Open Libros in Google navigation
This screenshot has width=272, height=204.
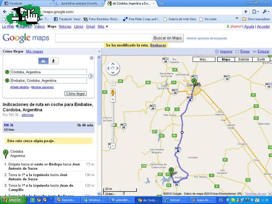79,26
